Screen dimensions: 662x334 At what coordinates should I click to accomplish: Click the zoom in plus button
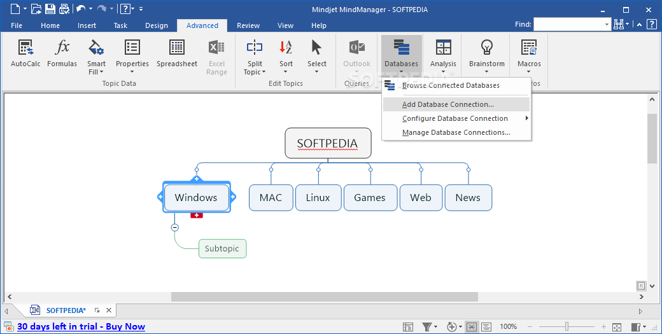(603, 327)
